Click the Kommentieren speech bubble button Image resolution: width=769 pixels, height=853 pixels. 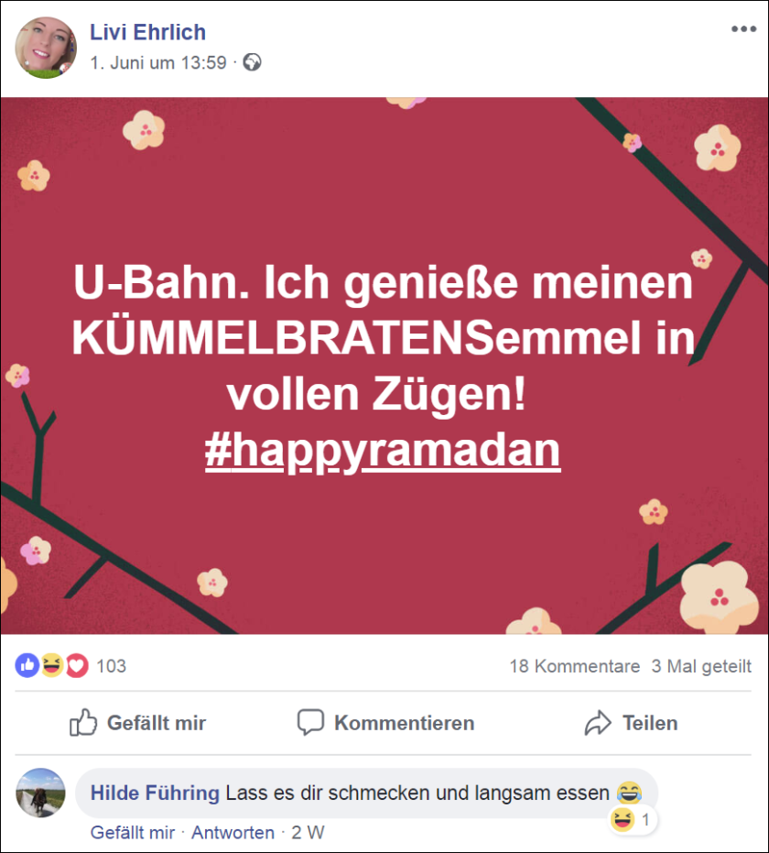point(385,723)
